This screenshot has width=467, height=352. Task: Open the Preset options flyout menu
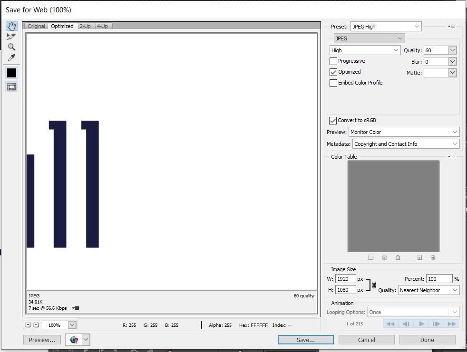[x=451, y=27]
